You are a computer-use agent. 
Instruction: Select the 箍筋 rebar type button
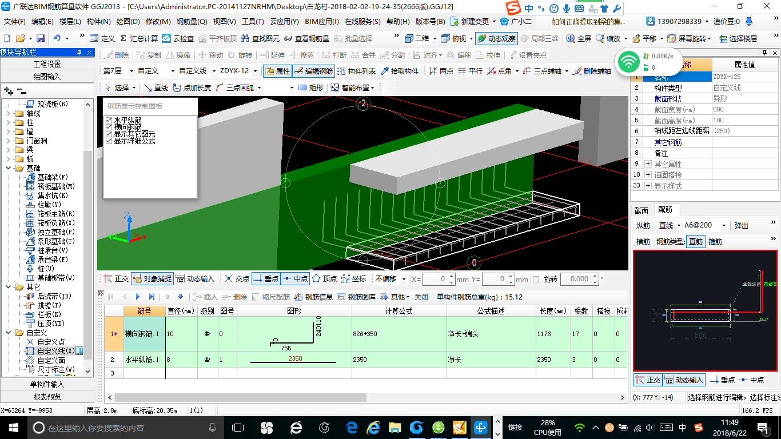pos(715,241)
